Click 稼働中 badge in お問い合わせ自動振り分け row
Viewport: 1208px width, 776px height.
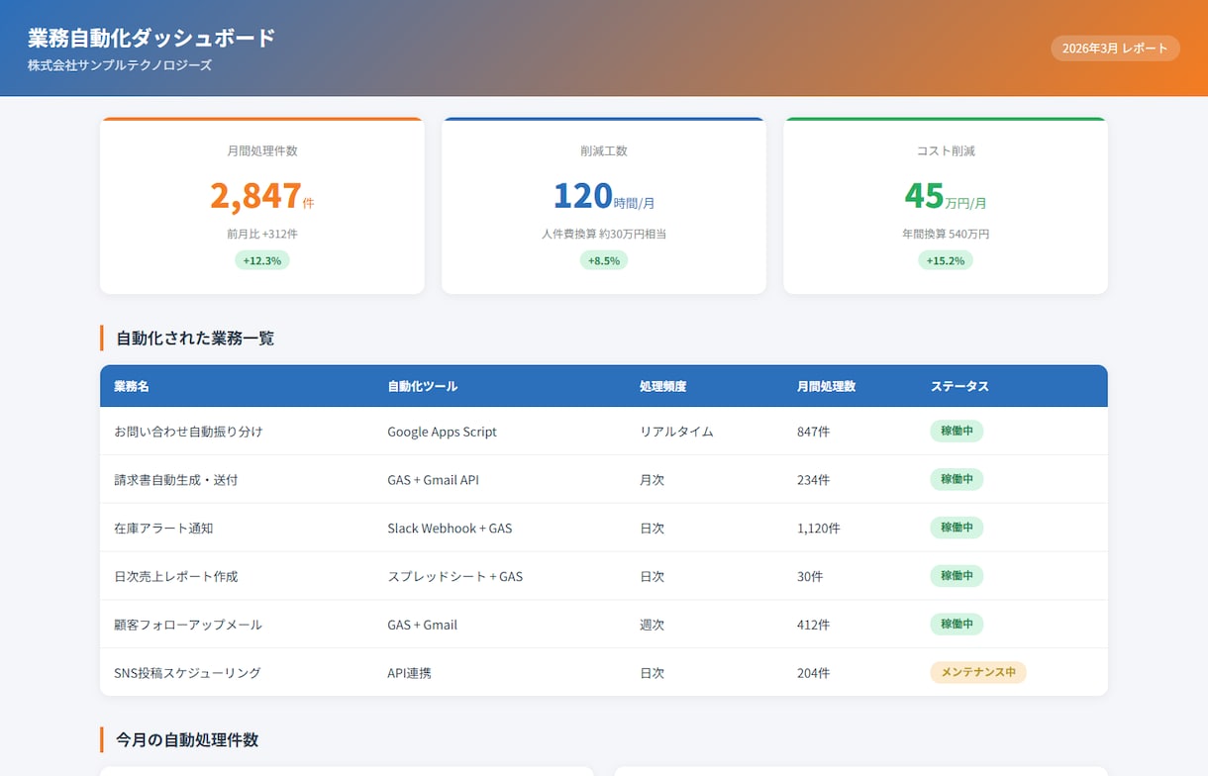click(x=956, y=432)
